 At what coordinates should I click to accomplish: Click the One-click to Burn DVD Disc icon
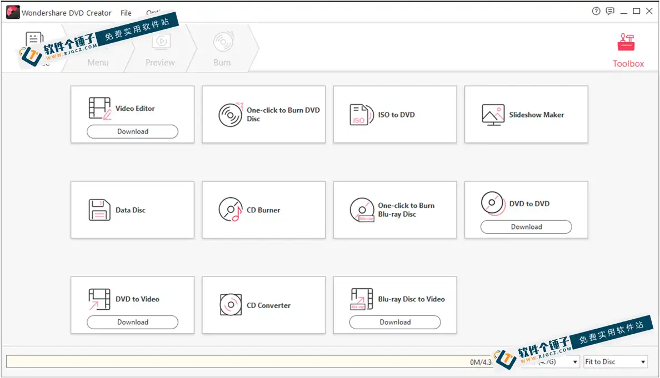tap(231, 115)
